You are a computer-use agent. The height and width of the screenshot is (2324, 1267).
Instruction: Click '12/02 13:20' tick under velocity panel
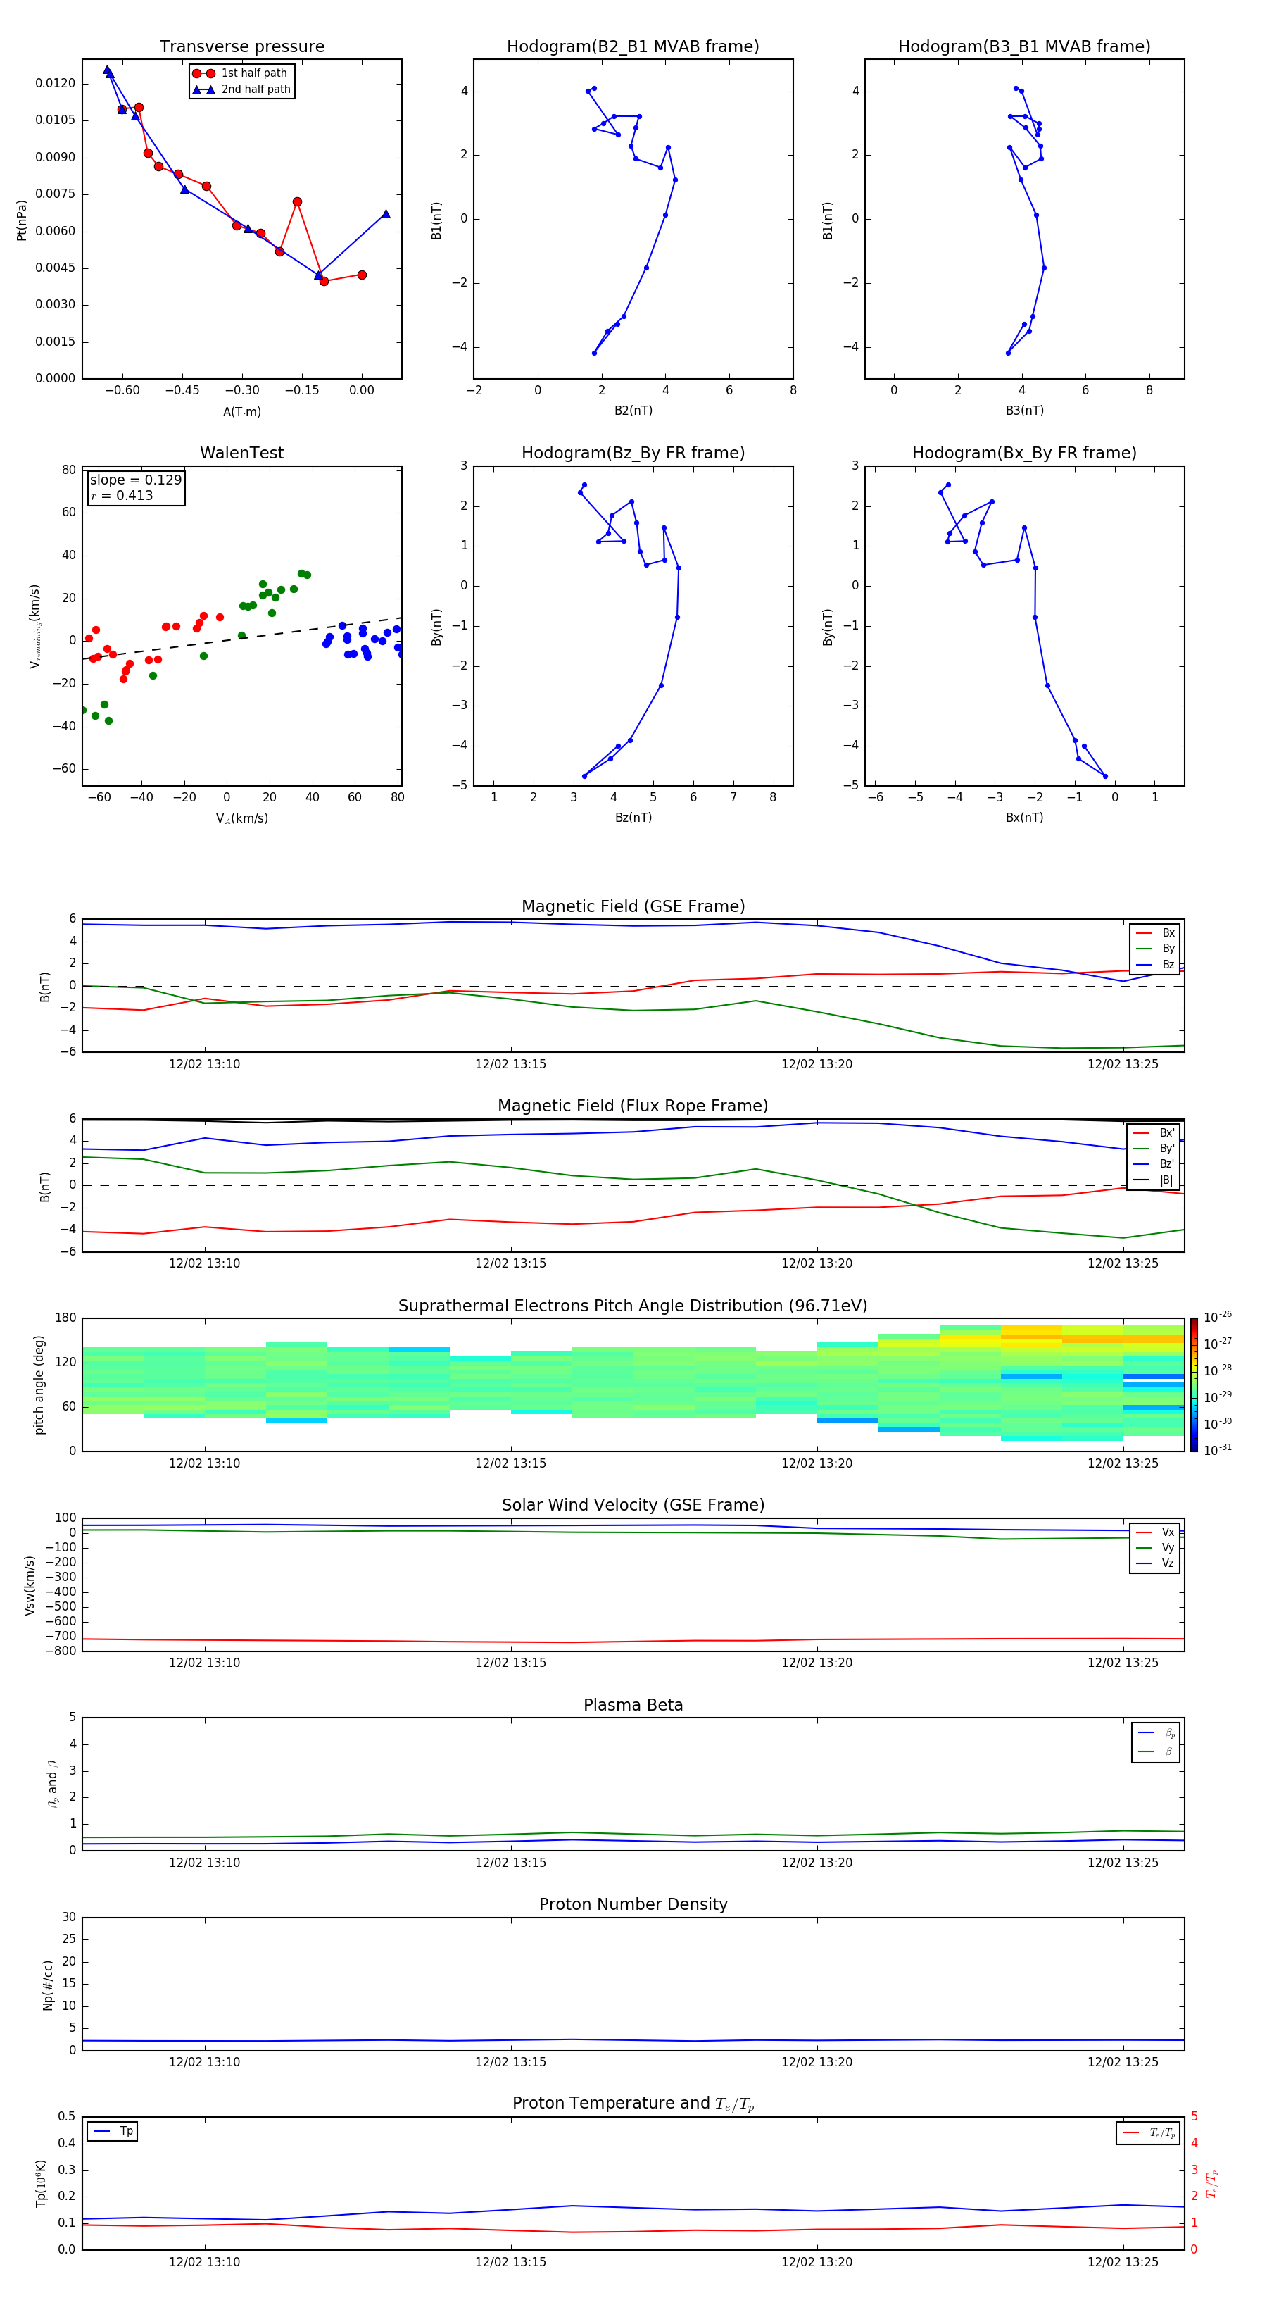817,1663
